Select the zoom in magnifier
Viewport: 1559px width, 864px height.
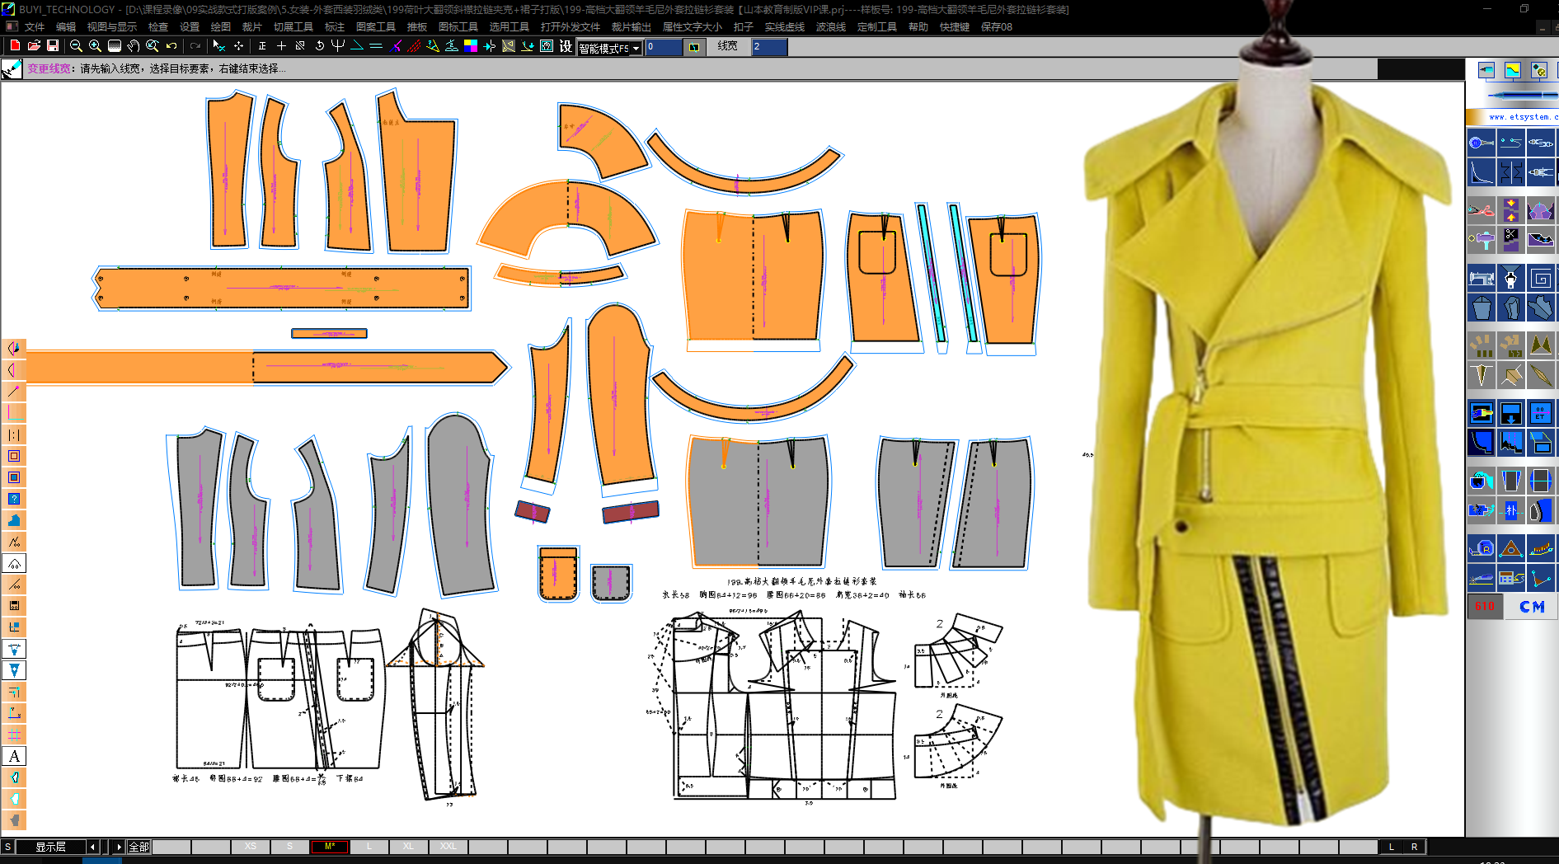click(x=95, y=46)
